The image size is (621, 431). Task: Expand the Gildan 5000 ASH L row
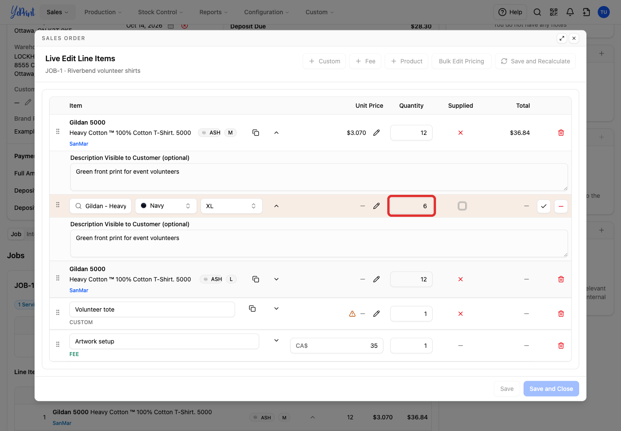(276, 279)
